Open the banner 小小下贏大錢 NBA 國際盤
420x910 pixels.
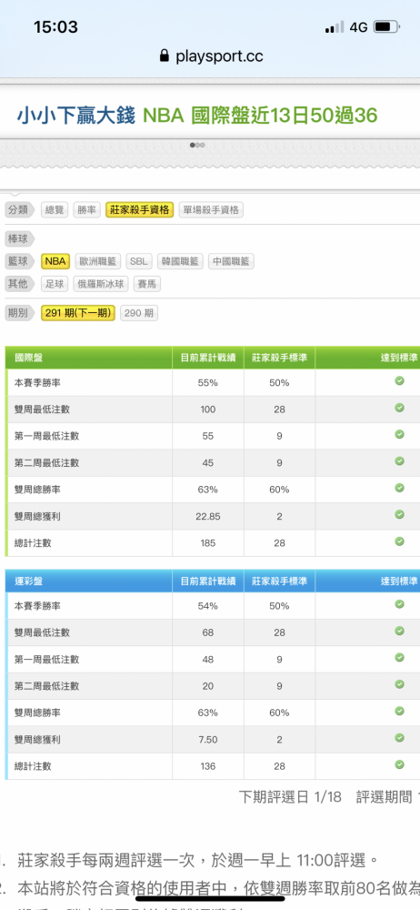click(197, 116)
